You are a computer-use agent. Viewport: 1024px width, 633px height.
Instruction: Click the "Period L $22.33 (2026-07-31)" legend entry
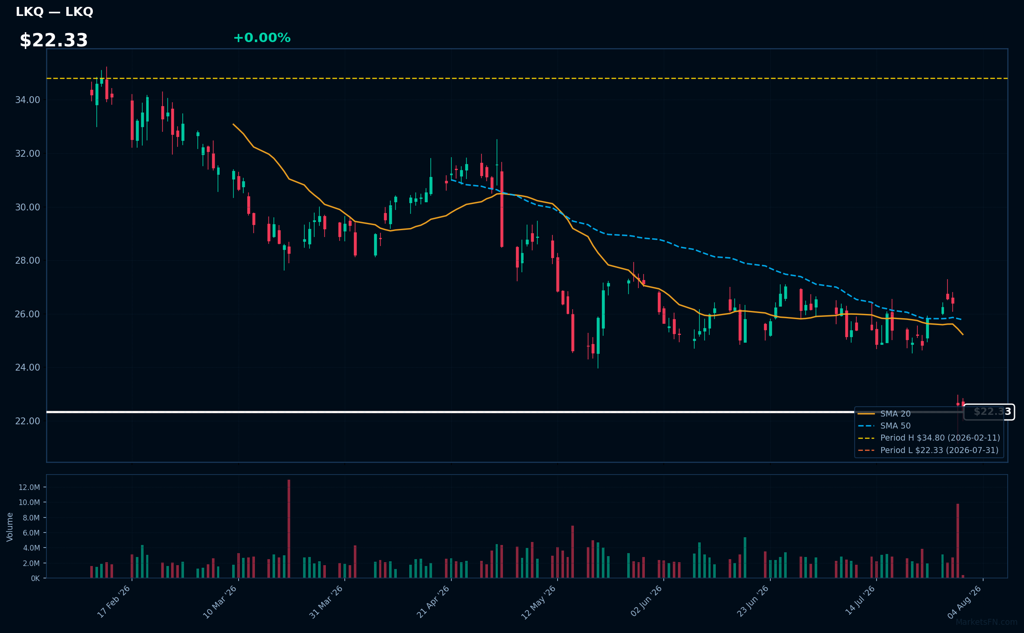click(939, 450)
